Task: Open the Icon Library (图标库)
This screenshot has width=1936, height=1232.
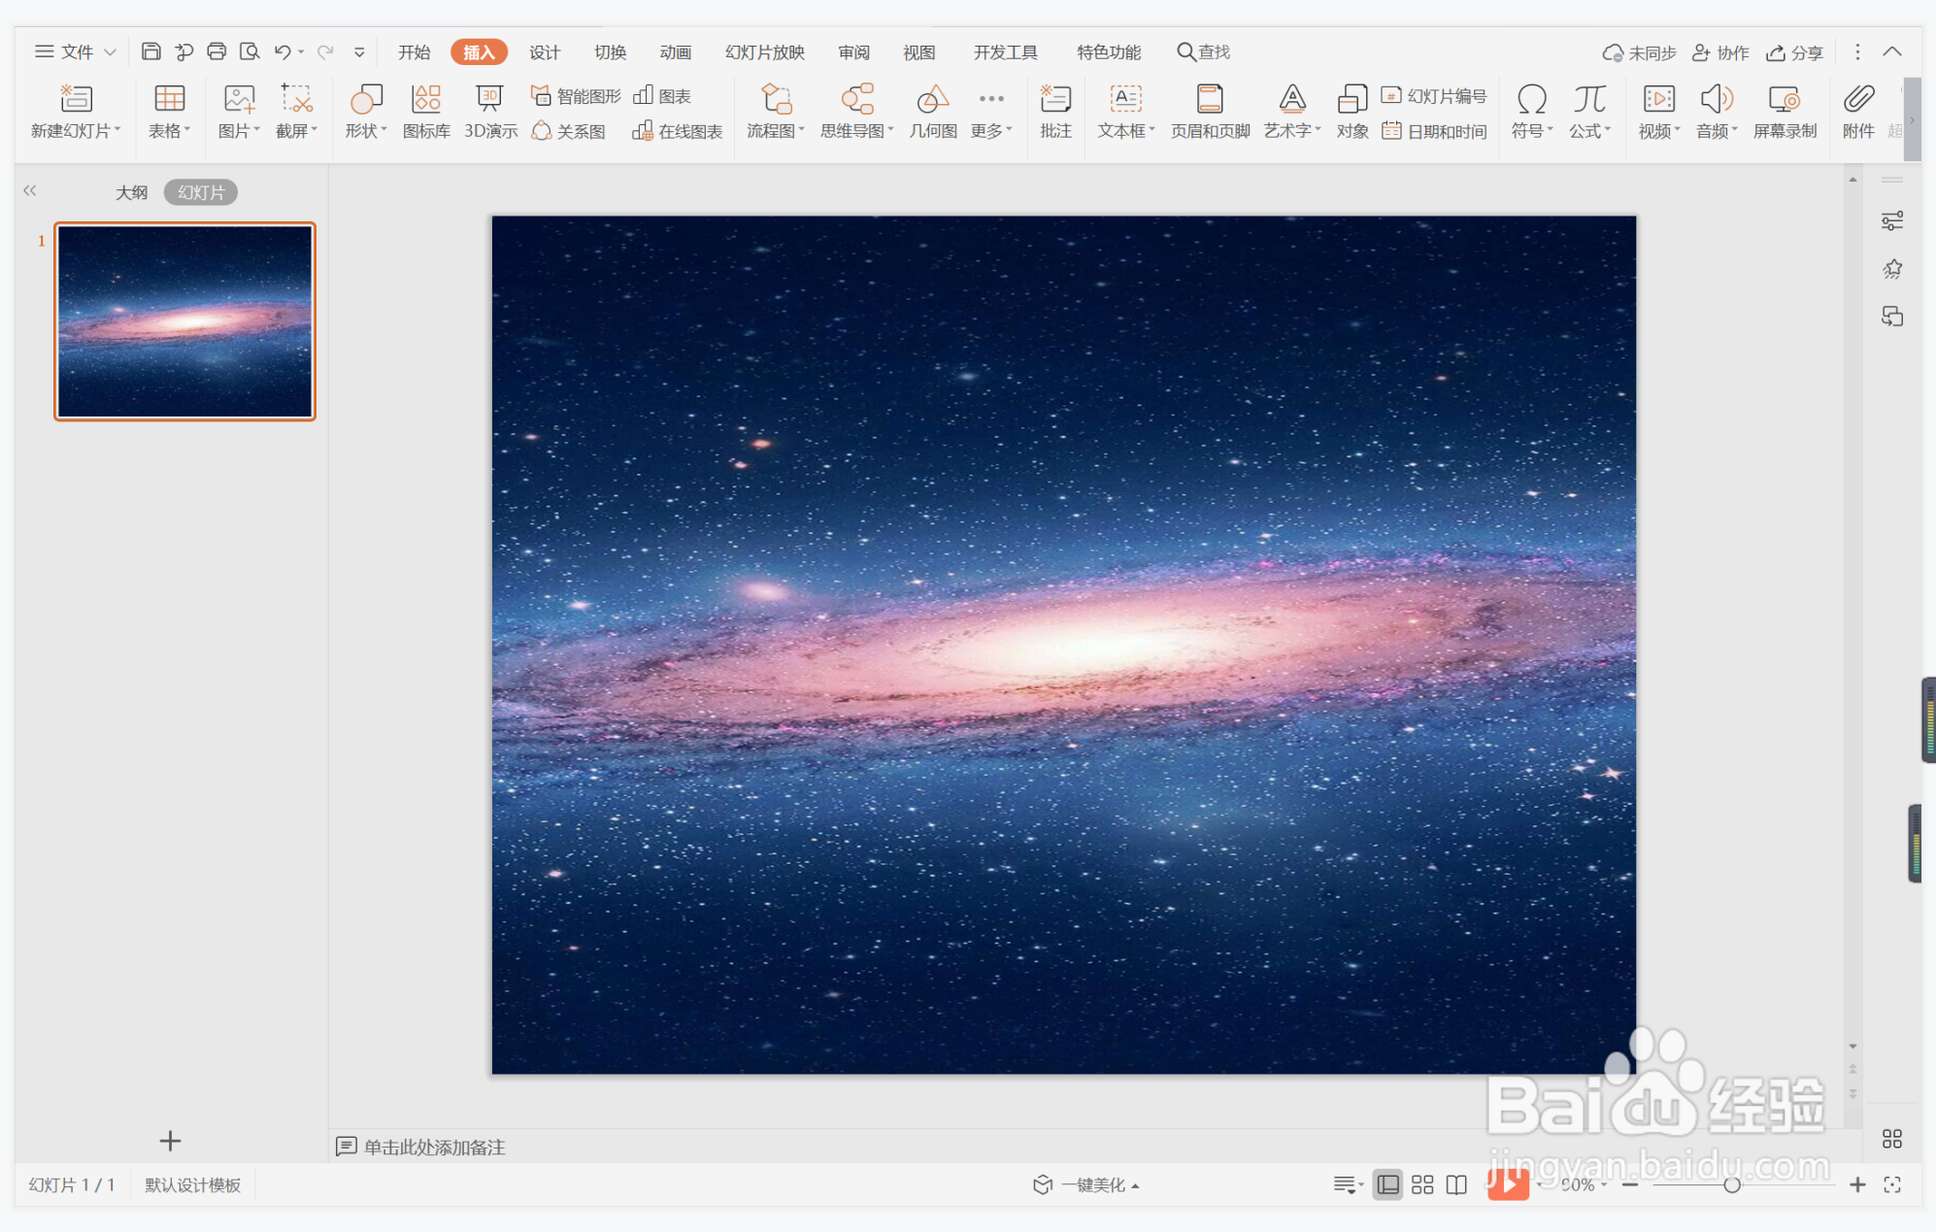Action: pyautogui.click(x=426, y=113)
